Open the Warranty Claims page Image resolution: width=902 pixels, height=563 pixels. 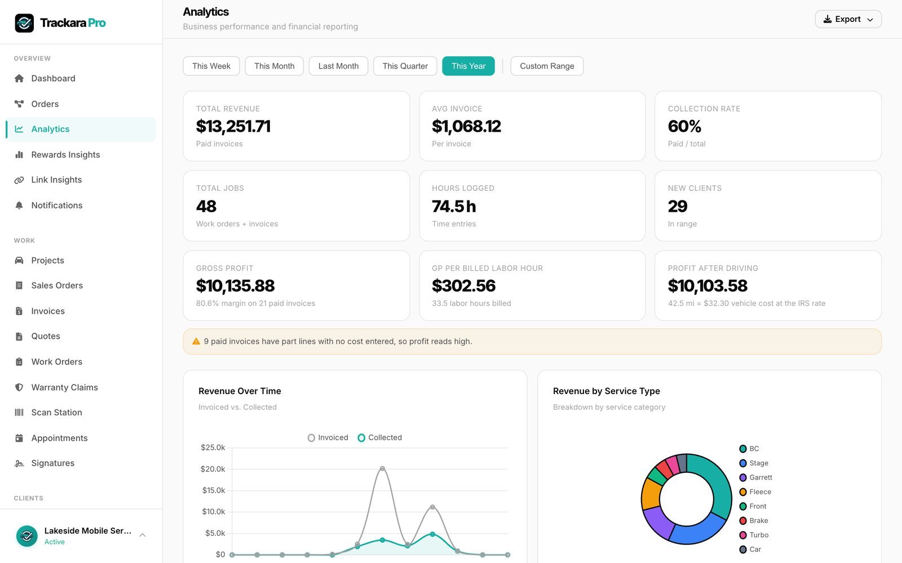(81, 387)
